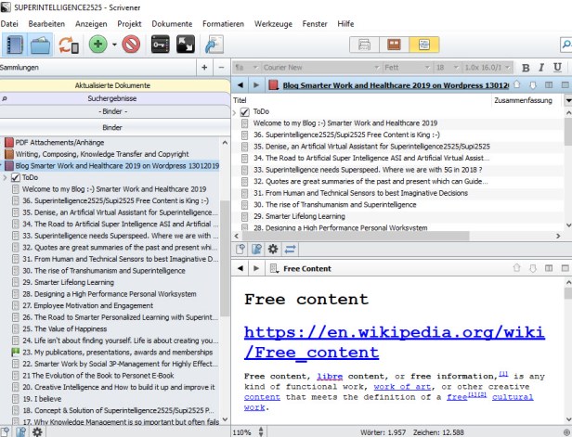Enter full screen composition mode

186,44
